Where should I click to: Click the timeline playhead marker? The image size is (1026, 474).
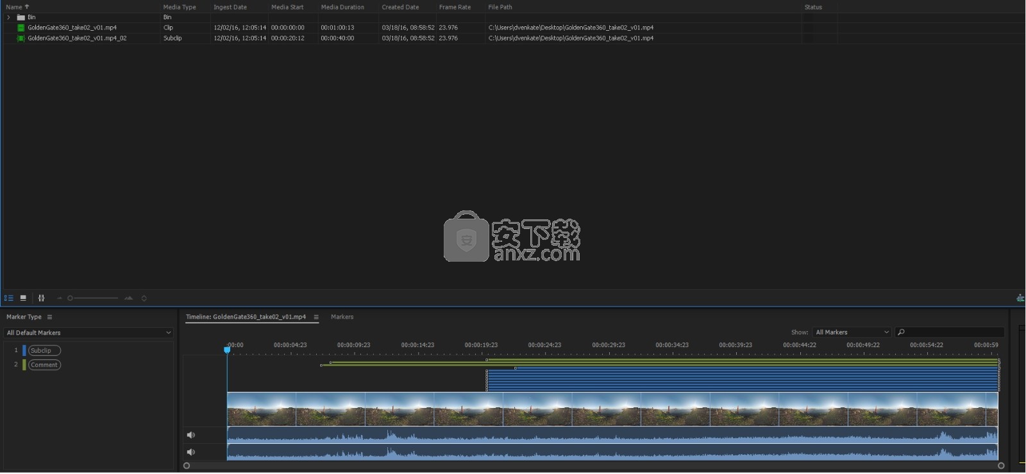pos(227,350)
